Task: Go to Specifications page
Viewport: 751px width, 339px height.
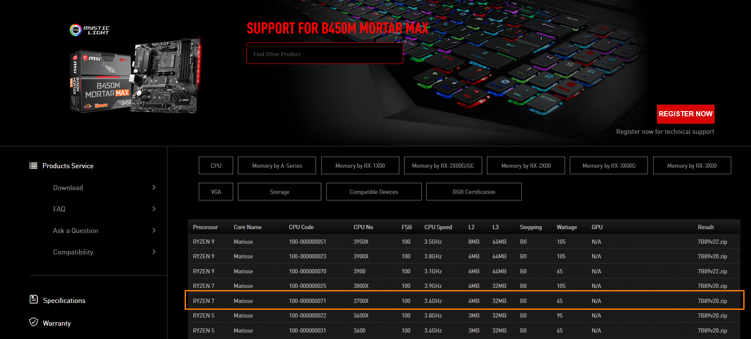Action: tap(64, 300)
